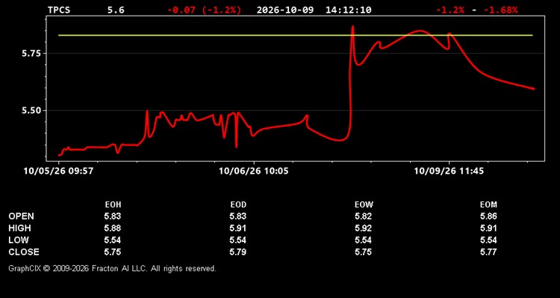Select the EOM LOW value 5.54
The width and height of the screenshot is (560, 298).
click(x=488, y=240)
